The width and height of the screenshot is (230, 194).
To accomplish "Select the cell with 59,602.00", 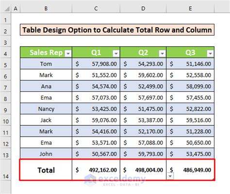I will pyautogui.click(x=143, y=75).
